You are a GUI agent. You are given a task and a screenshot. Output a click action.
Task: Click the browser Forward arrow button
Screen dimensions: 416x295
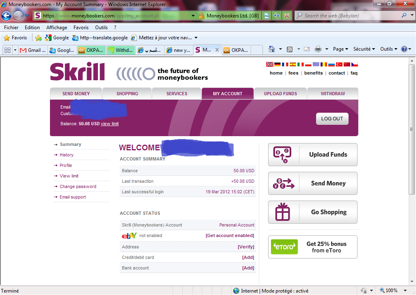point(18,16)
